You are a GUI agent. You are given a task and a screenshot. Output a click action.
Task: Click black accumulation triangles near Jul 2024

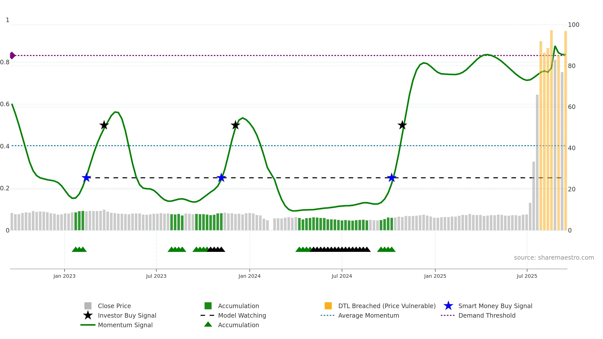pyautogui.click(x=340, y=249)
